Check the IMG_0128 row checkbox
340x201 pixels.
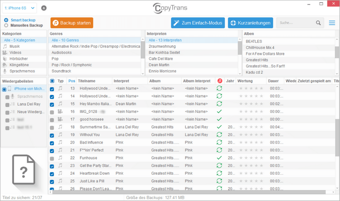click(x=52, y=112)
